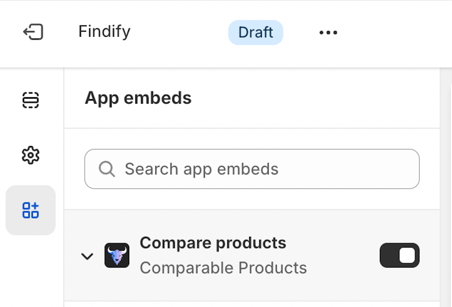Exit the theme editor via back icon
452x307 pixels.
(x=33, y=32)
